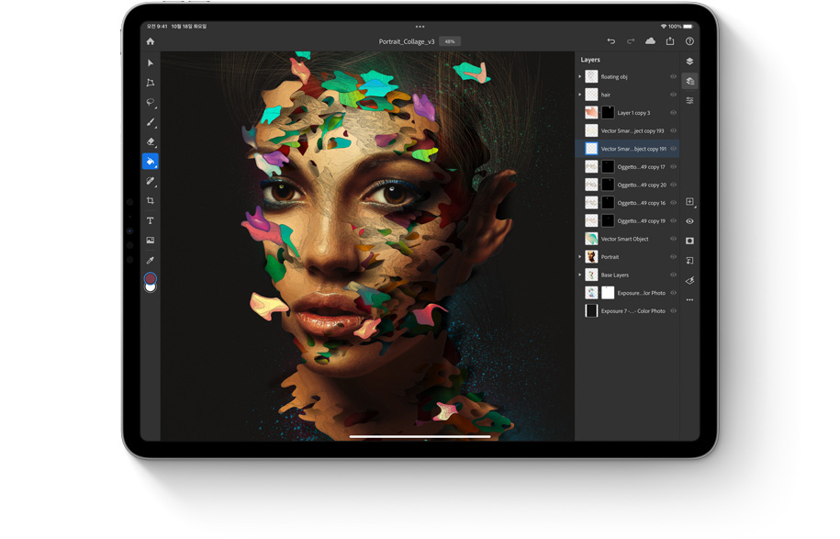Viewport: 840px width, 539px height.
Task: Select the Paint Bucket fill tool
Action: point(151,162)
